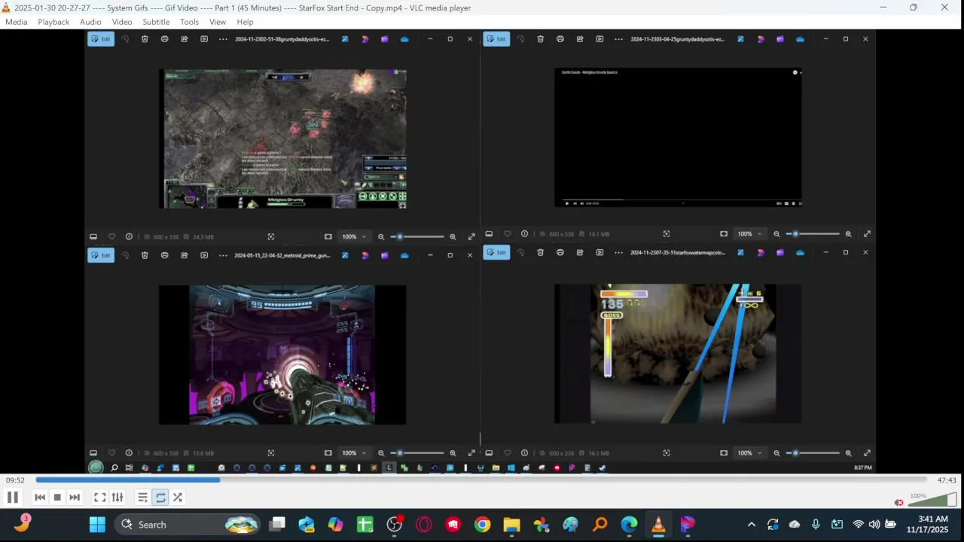The width and height of the screenshot is (964, 542).
Task: Open battery status tray icon
Action: pos(890,525)
